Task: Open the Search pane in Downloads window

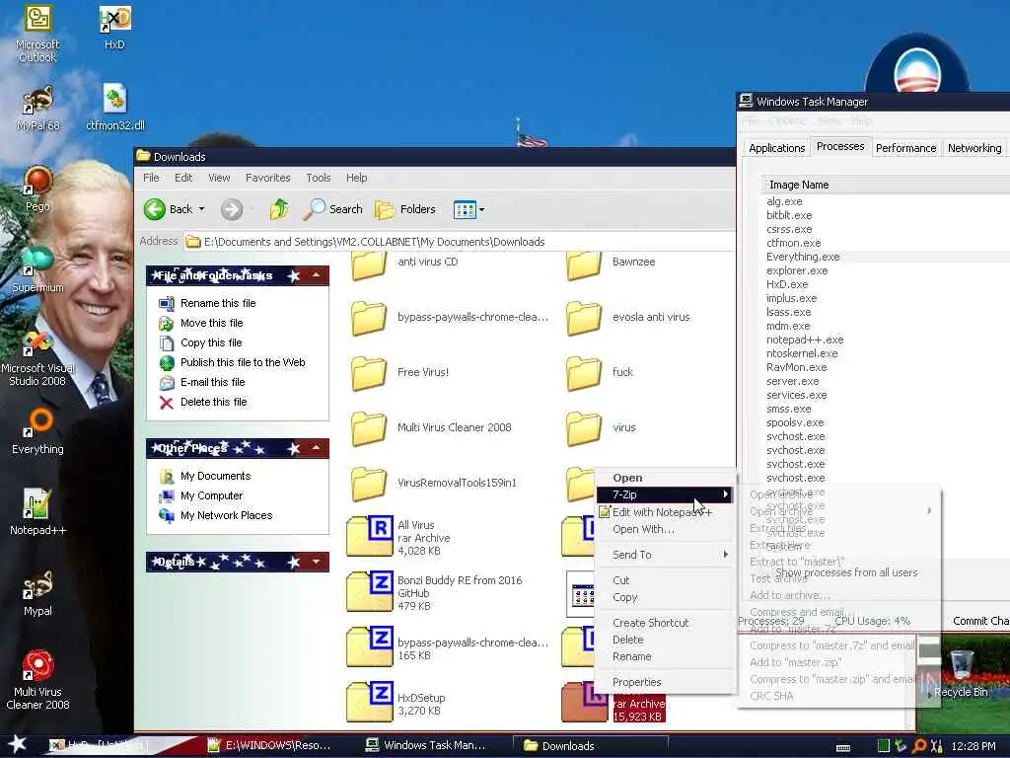Action: tap(332, 209)
